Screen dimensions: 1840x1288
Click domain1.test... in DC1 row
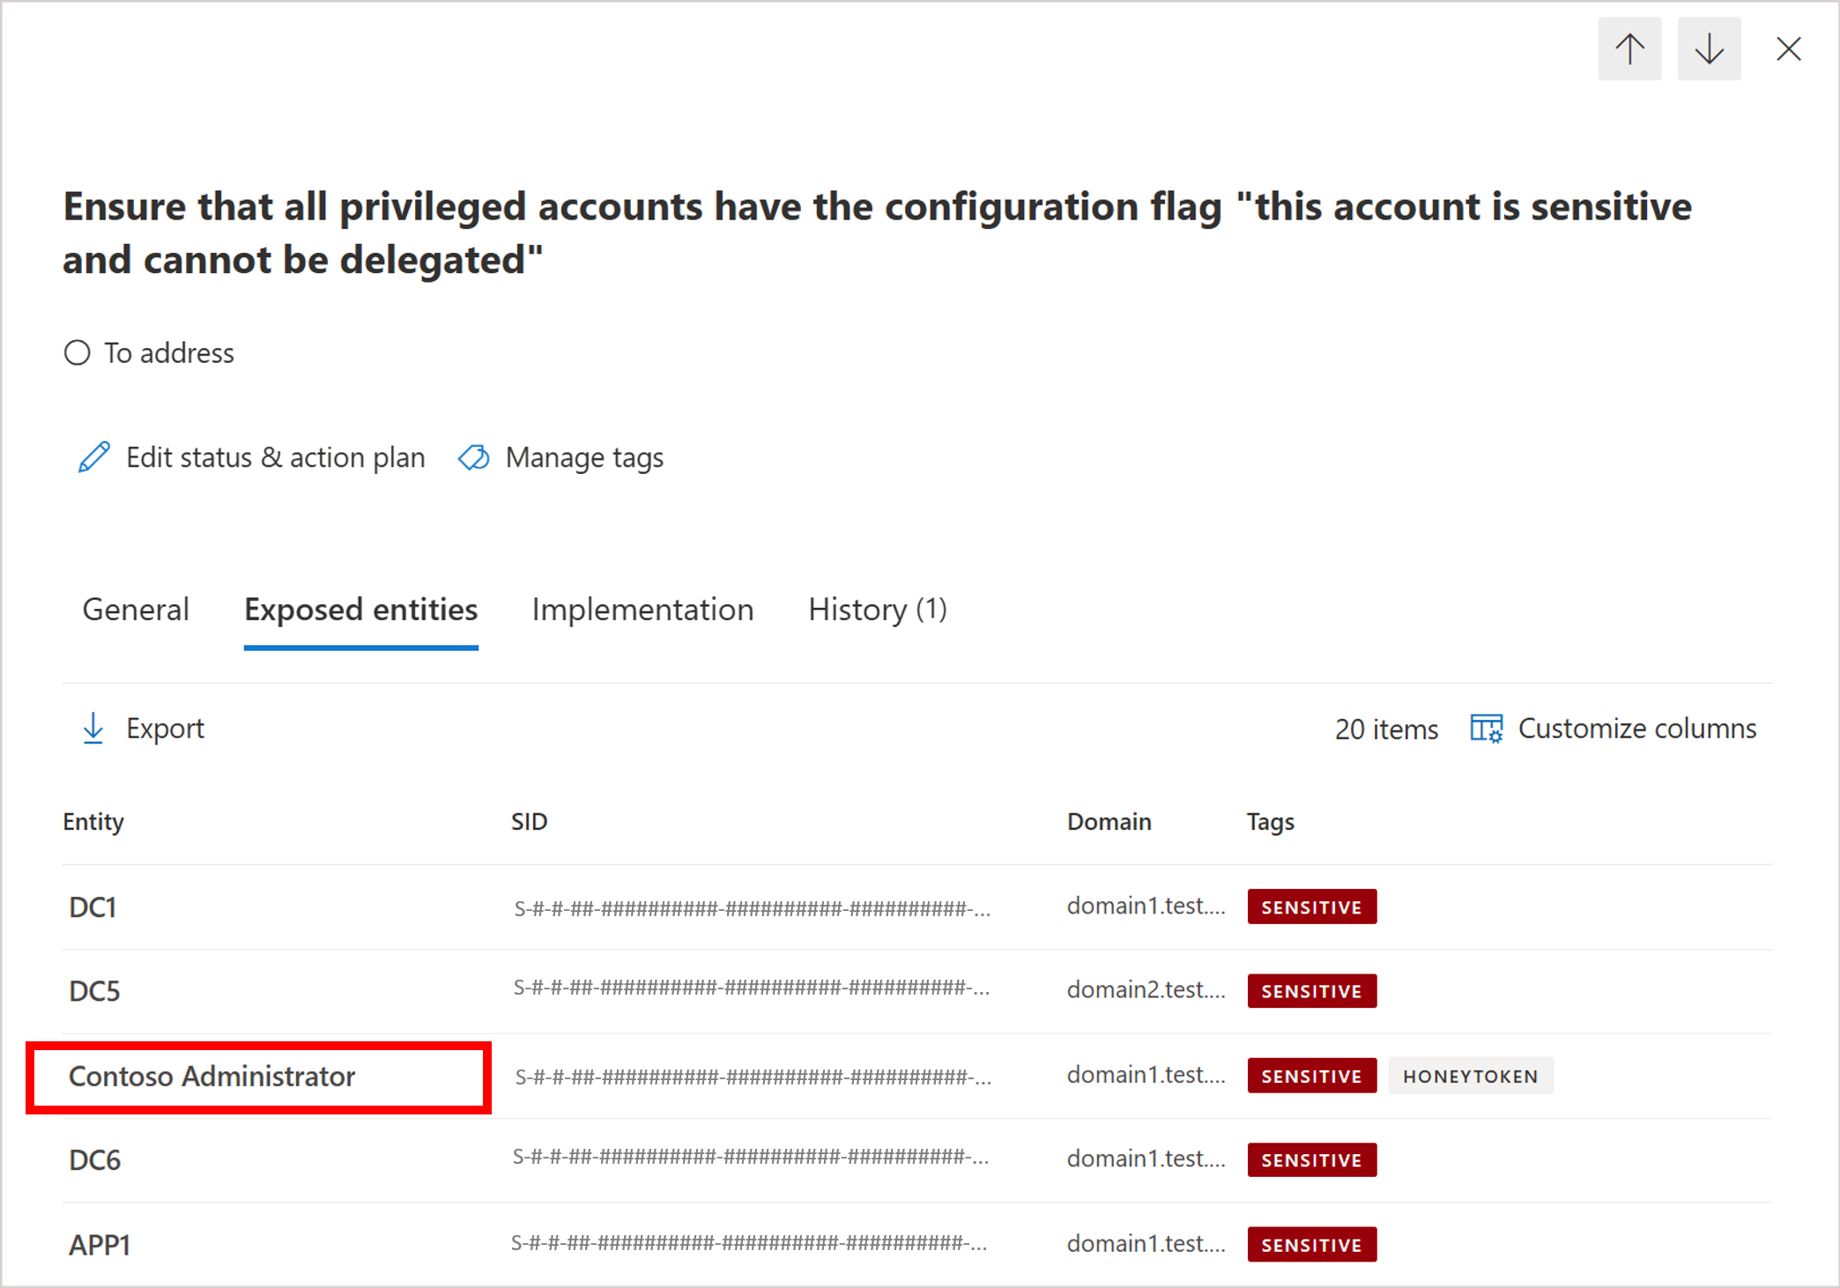[x=1146, y=906]
